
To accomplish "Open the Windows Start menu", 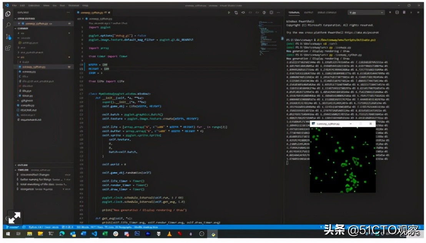I will [x=8, y=234].
